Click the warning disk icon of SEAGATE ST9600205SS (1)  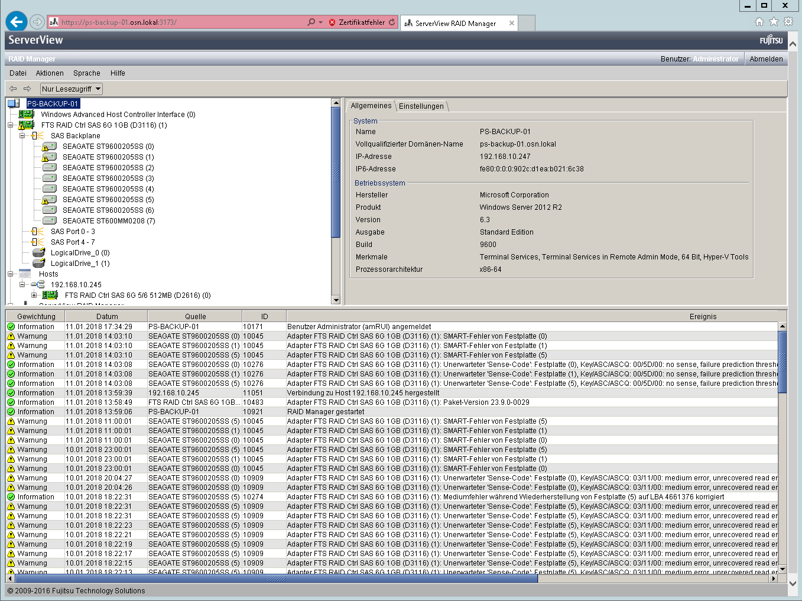[x=49, y=157]
